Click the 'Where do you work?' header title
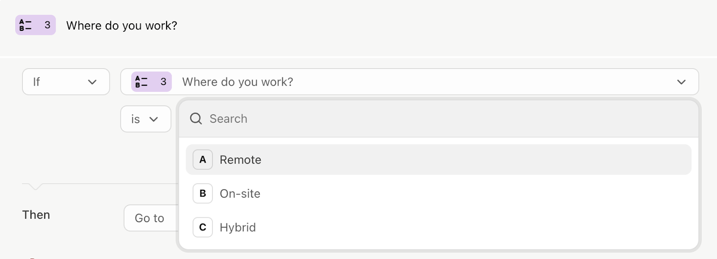Viewport: 717px width, 259px height. (122, 26)
